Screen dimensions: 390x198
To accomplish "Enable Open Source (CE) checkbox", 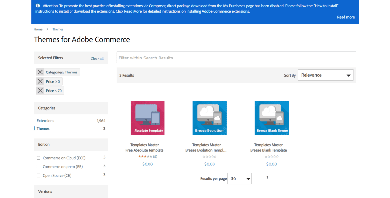I will click(39, 176).
